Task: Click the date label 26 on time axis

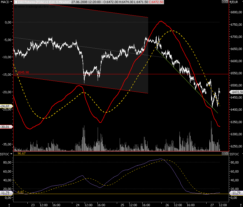Action: [167, 205]
